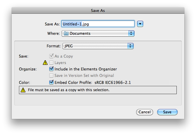The height and width of the screenshot is (135, 196).
Task: Uncheck Embed Color Profile option
Action: (52, 82)
